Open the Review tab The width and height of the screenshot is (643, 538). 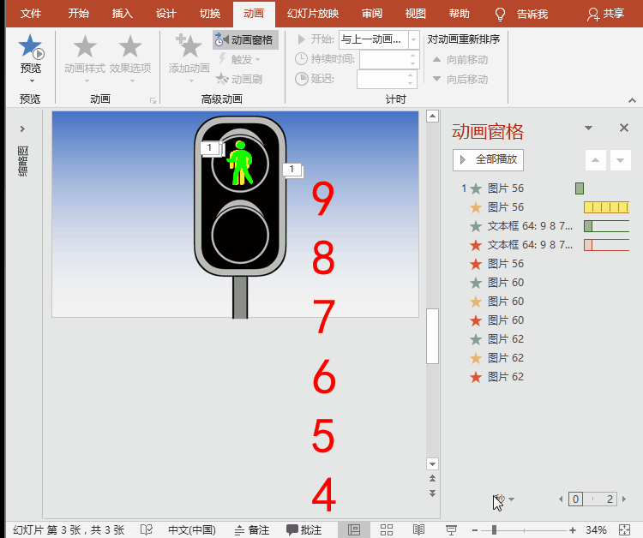[x=371, y=14]
